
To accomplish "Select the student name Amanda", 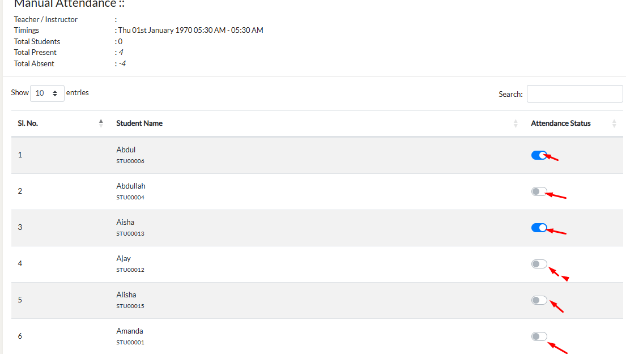I will pyautogui.click(x=130, y=331).
